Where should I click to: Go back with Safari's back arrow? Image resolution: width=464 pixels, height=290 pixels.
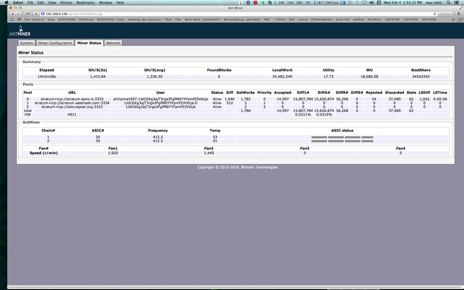[12, 13]
